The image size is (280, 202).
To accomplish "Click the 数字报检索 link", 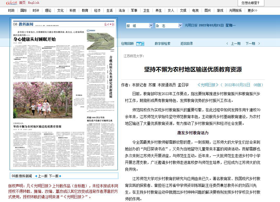I will tap(162, 44).
